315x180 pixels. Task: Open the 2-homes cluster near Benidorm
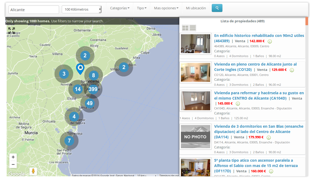click(124, 67)
